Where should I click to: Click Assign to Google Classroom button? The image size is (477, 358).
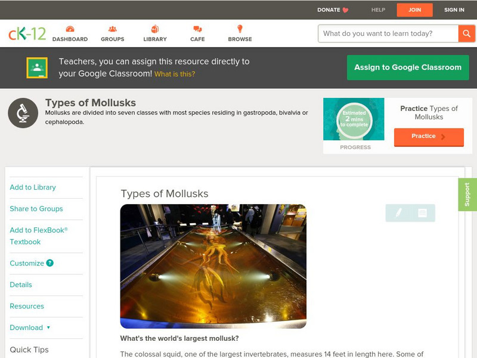(408, 67)
